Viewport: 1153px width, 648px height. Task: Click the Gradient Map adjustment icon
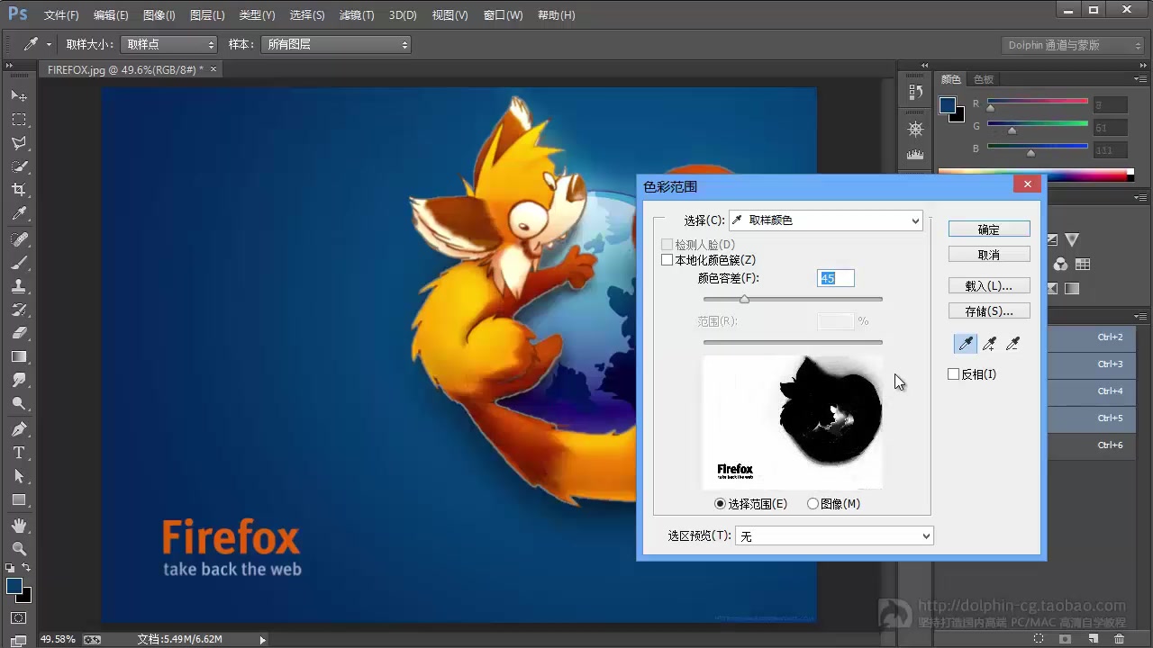(x=1072, y=288)
